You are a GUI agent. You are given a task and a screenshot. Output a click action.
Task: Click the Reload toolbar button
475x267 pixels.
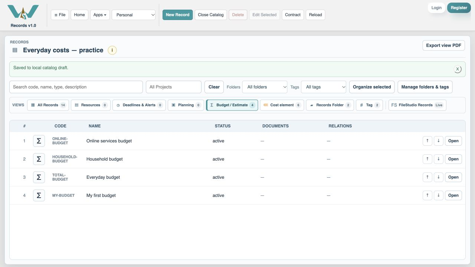(x=315, y=15)
